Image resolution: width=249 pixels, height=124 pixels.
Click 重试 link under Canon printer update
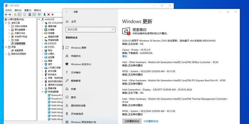click(125, 56)
